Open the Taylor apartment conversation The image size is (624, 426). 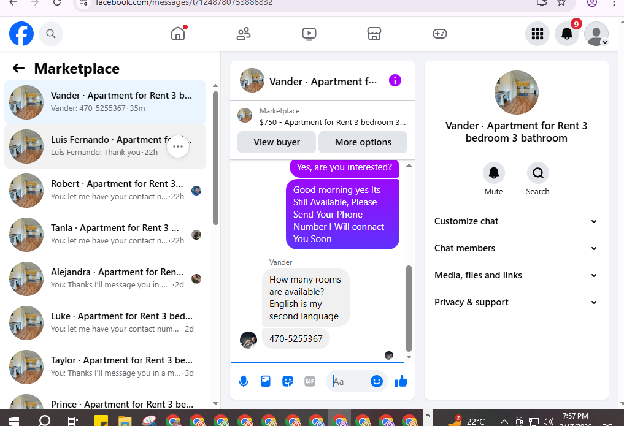coord(105,367)
